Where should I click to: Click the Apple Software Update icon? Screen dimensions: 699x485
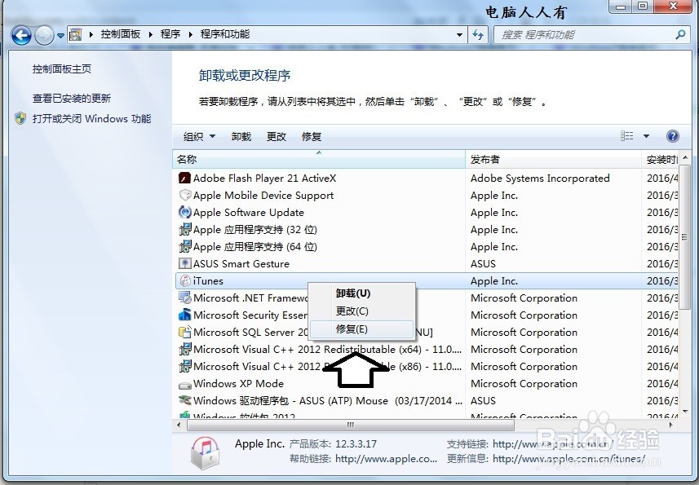coord(184,213)
